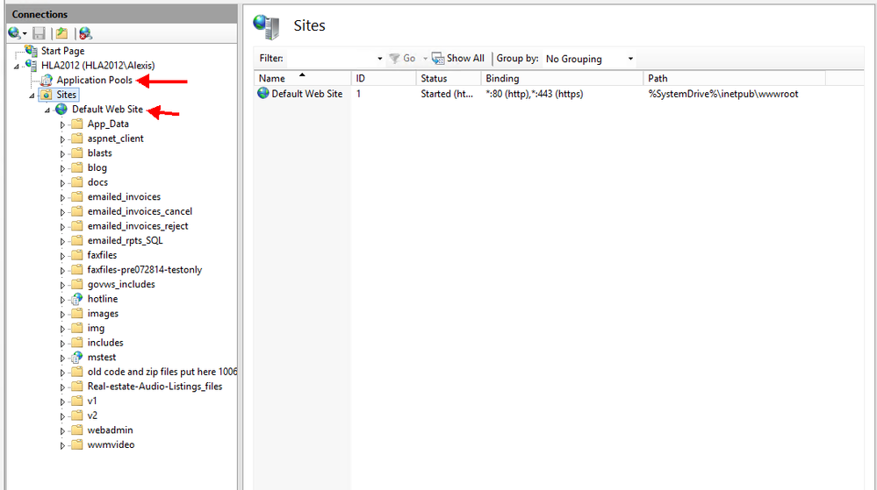Sort the list by the Binding column header
This screenshot has height=490, width=877.
click(502, 78)
